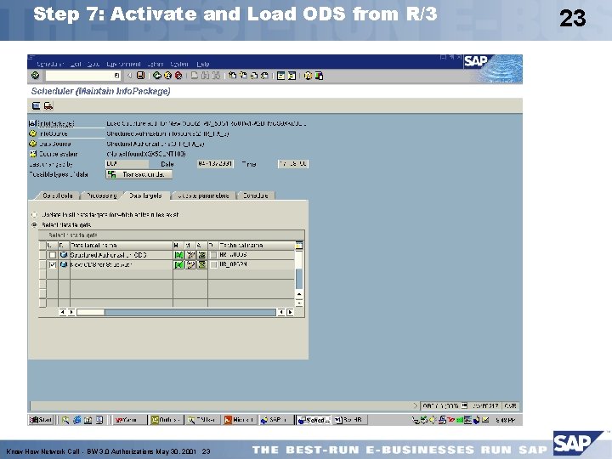Click green manage icon in New ODS row
This screenshot has height=459, width=612.
point(178,264)
